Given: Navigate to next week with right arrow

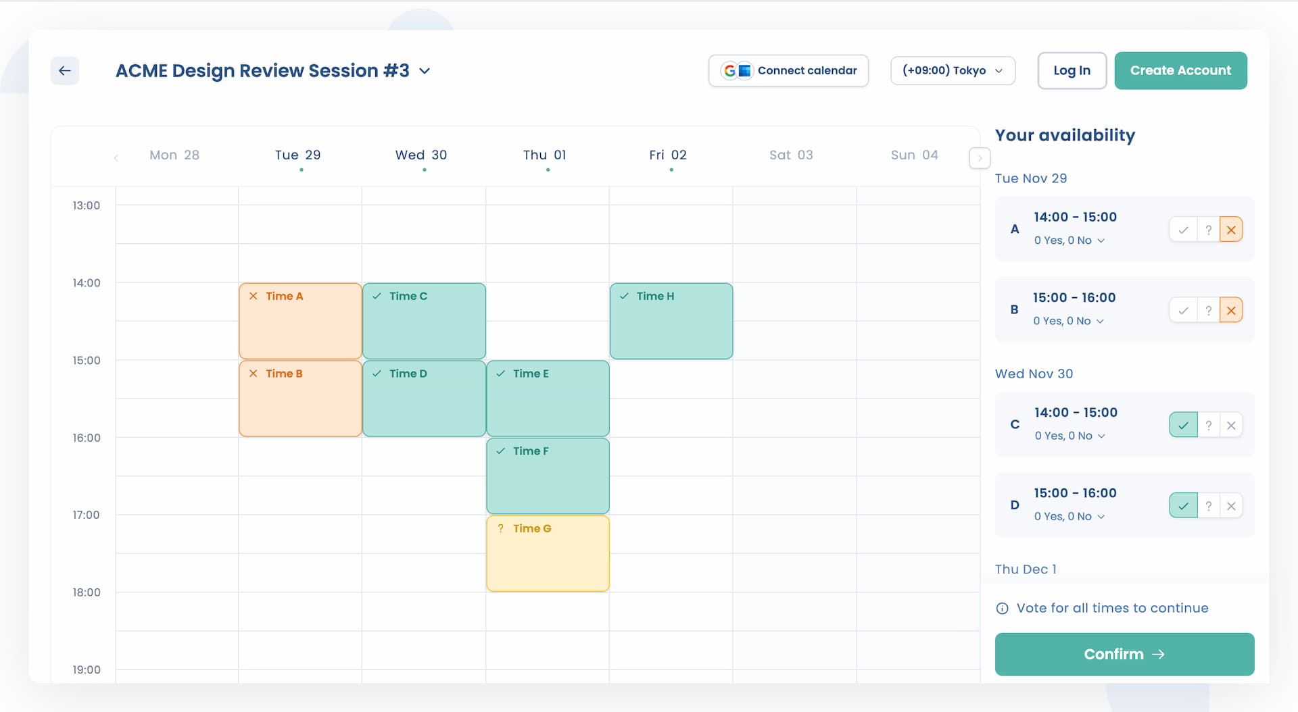Looking at the screenshot, I should coord(979,157).
